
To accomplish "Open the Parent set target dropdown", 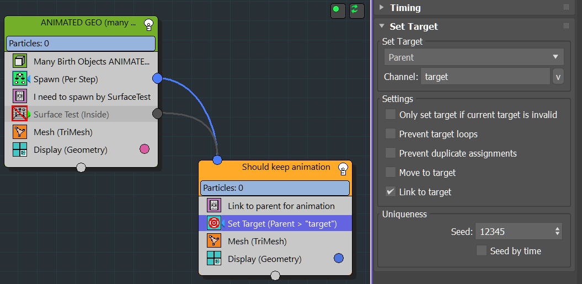I will click(x=473, y=57).
